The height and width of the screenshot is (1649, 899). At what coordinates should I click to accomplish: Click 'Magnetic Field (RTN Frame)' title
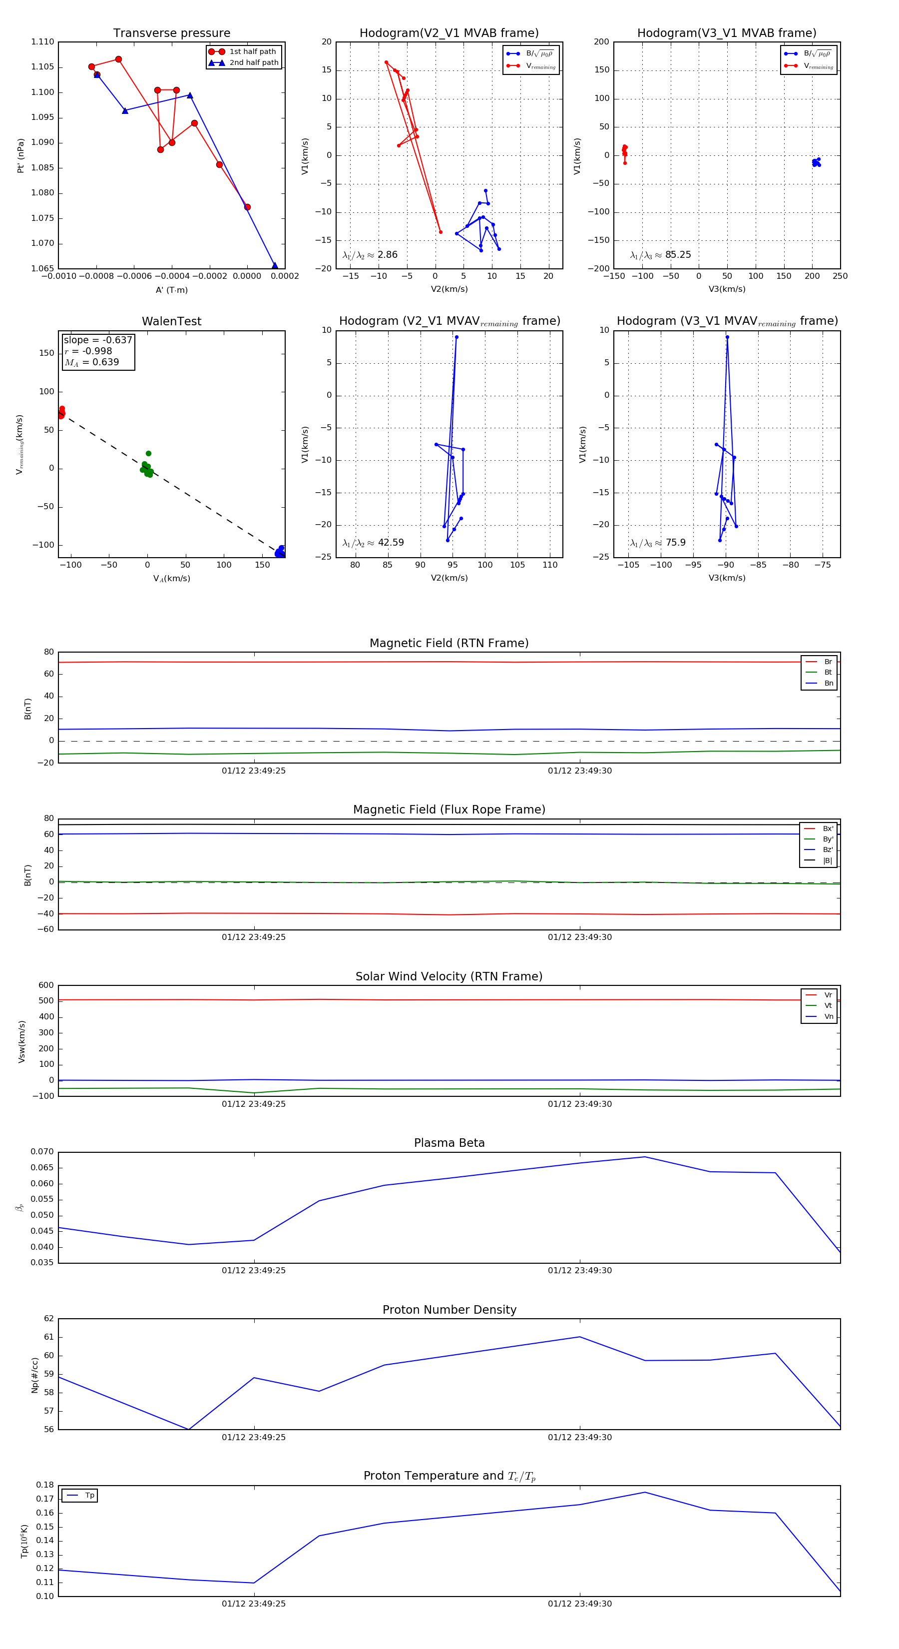[x=449, y=643]
